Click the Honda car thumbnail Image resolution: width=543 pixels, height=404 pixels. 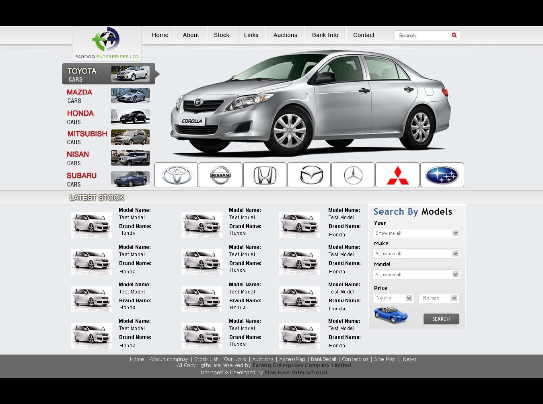(x=130, y=117)
